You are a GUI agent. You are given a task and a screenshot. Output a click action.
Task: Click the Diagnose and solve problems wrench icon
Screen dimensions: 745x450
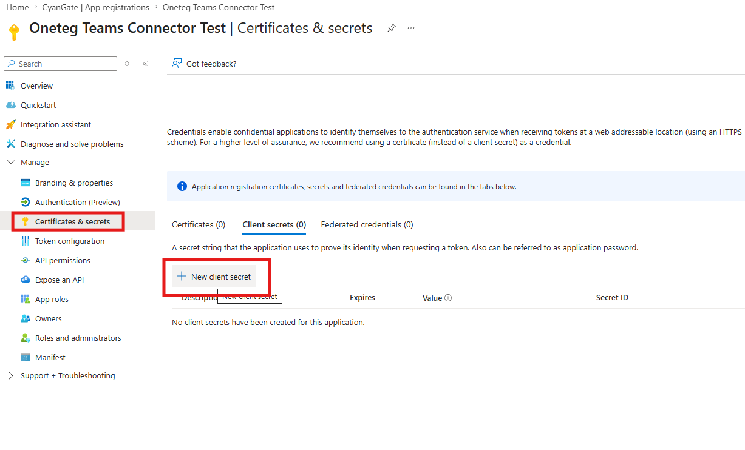10,144
